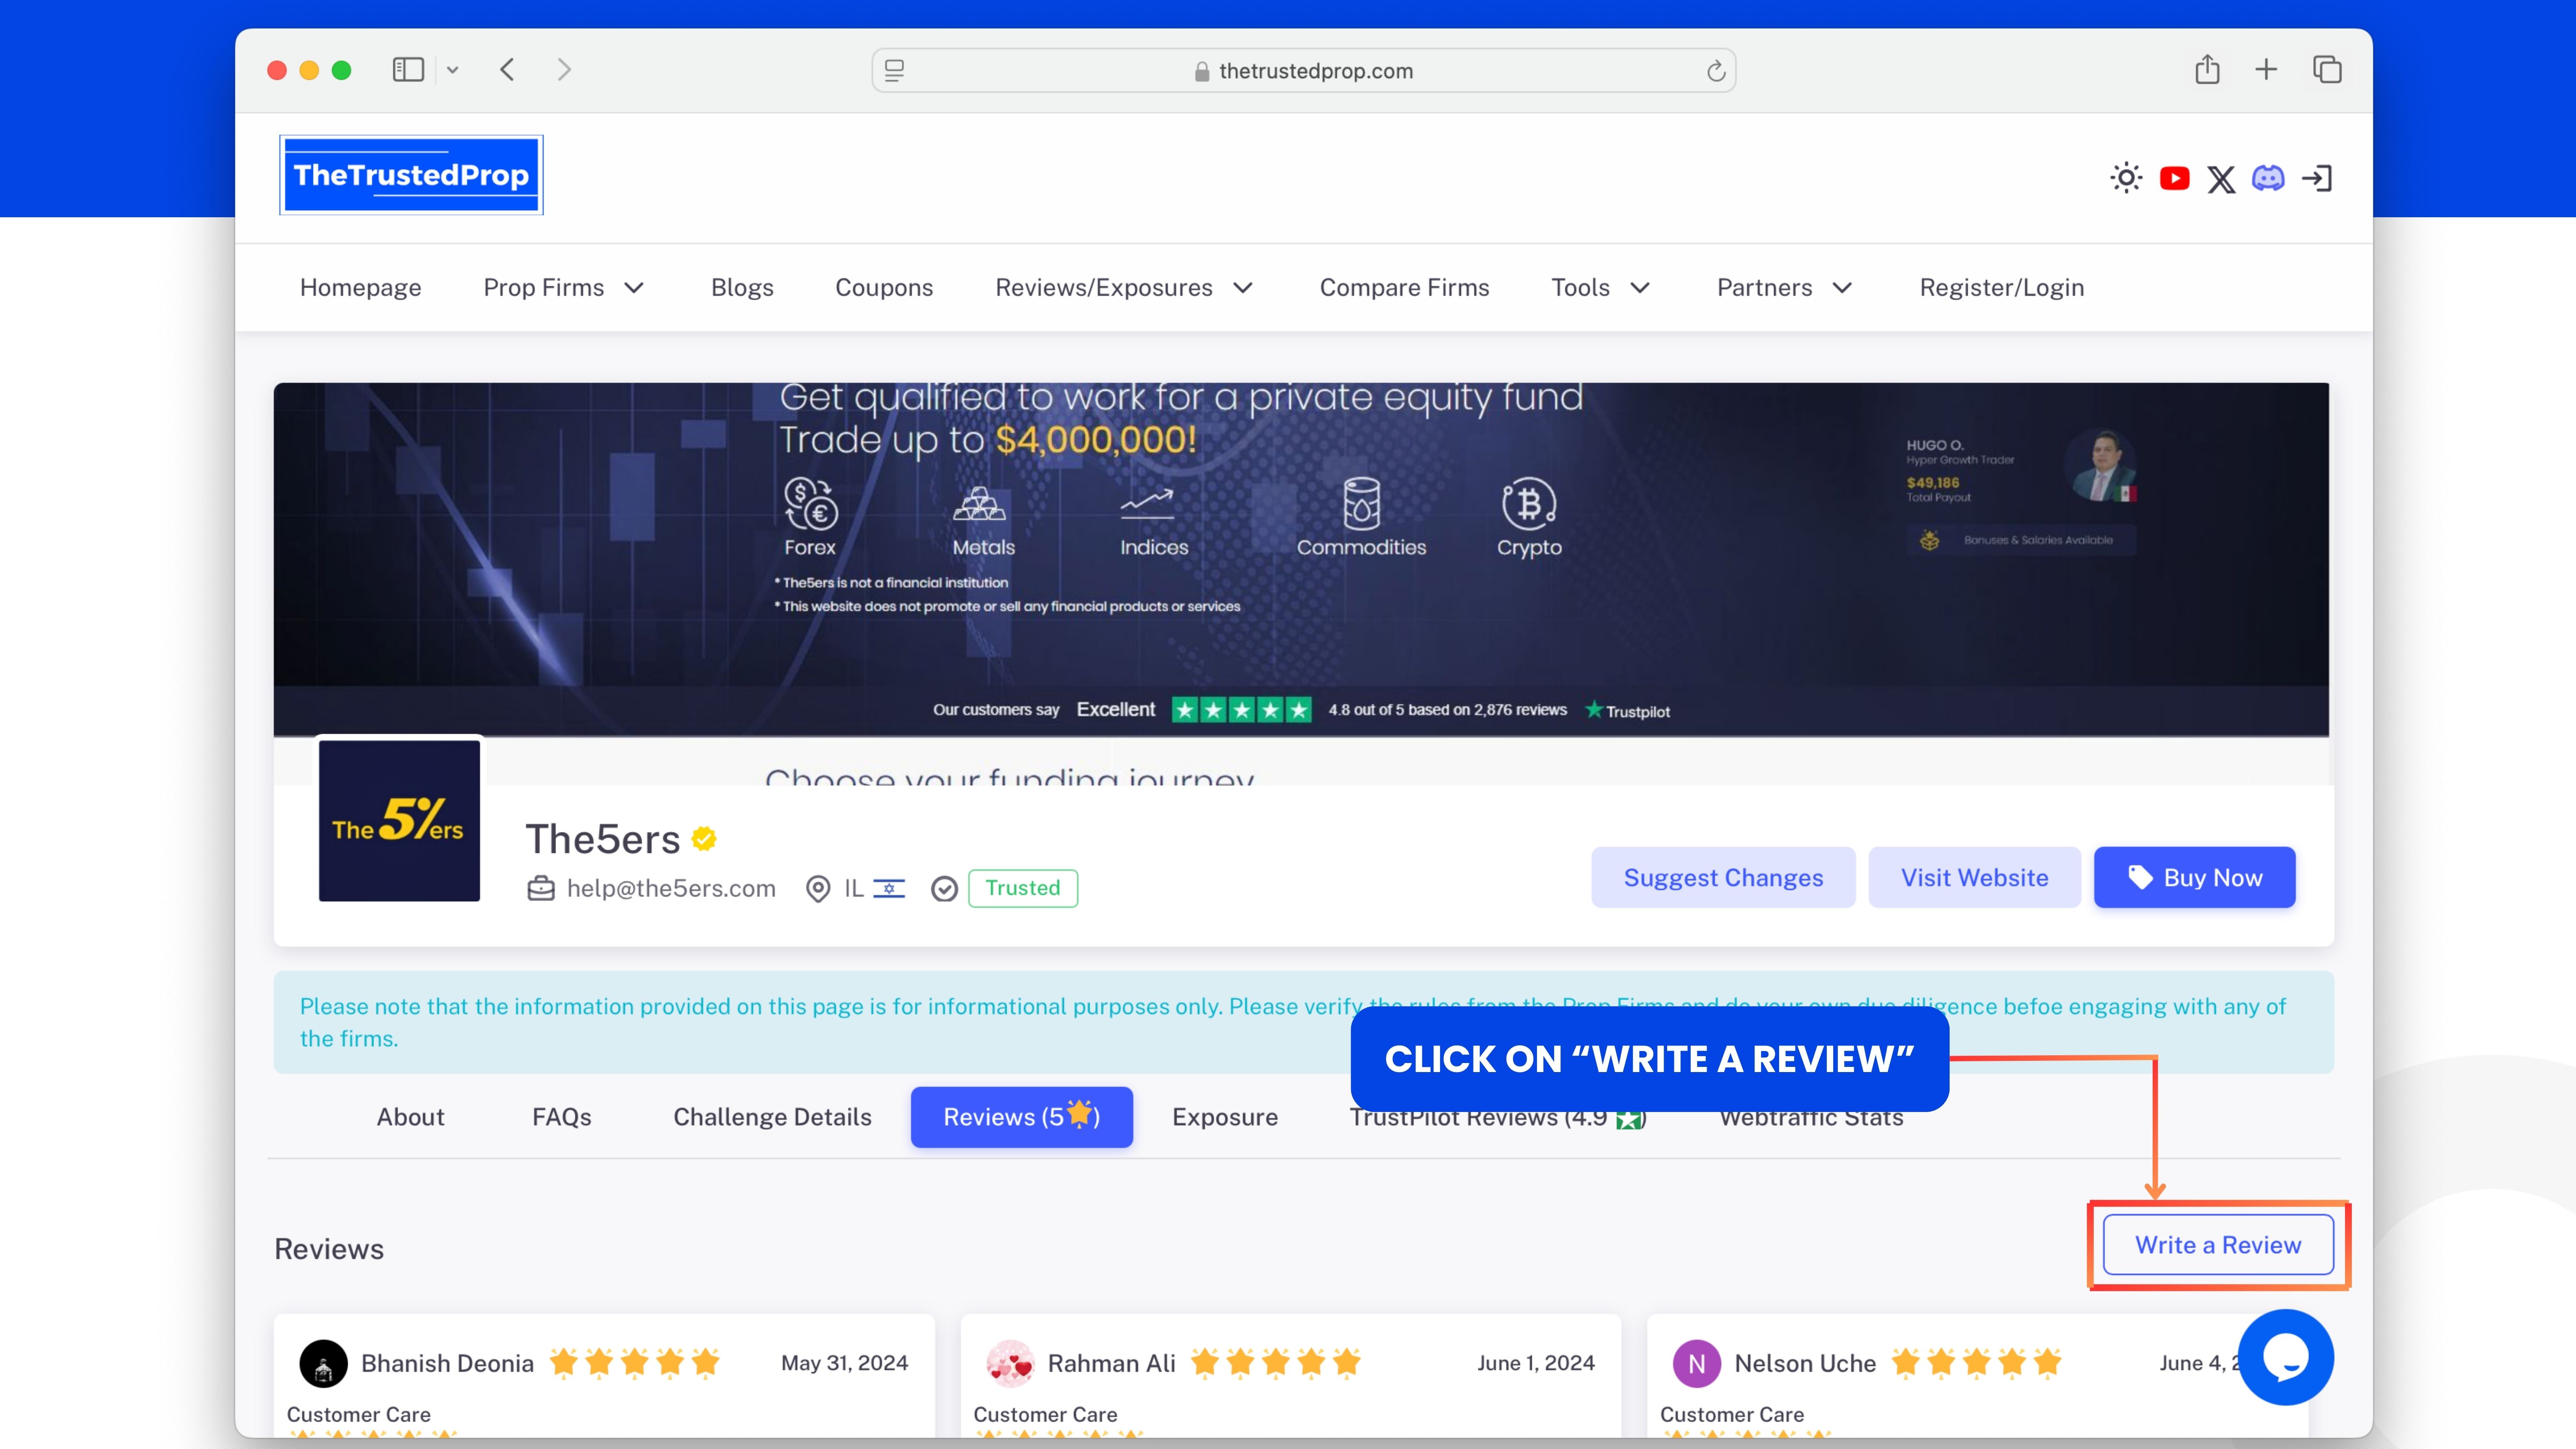Expand the Reviews/Exposures dropdown
2576x1449 pixels.
pos(1124,288)
